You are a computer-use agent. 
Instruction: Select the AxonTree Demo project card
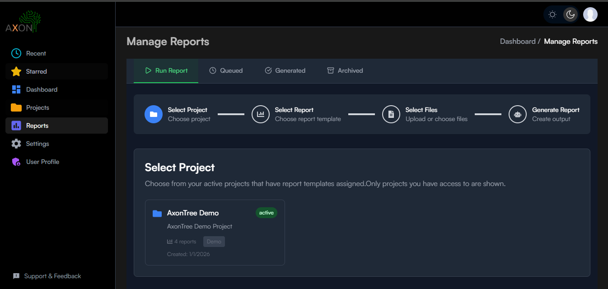(215, 232)
